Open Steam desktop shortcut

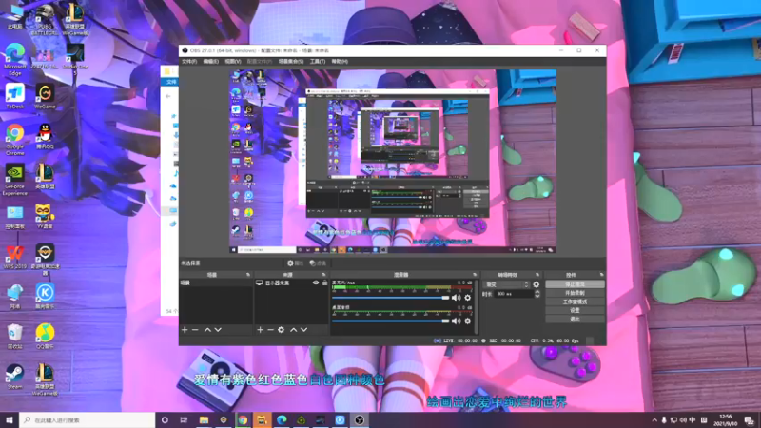tap(14, 377)
